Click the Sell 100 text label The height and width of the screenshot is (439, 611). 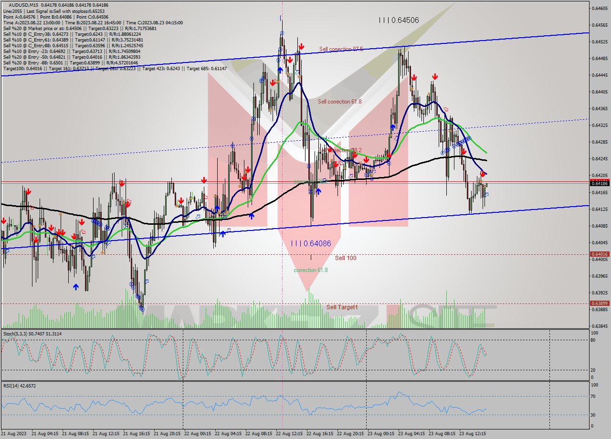click(x=343, y=258)
